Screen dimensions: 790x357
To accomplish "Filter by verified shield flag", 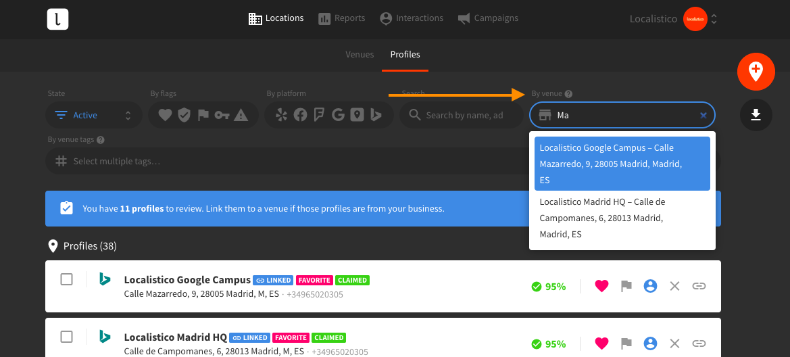I will tap(184, 116).
